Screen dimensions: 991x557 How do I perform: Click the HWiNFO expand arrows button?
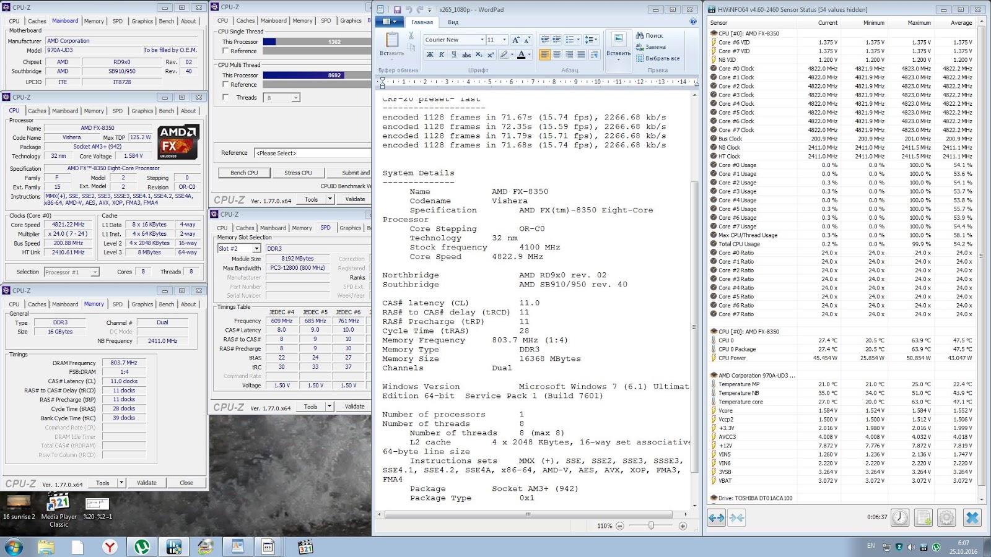pos(717,517)
